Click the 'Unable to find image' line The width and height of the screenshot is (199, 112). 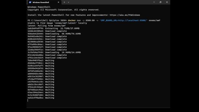tap(57, 23)
